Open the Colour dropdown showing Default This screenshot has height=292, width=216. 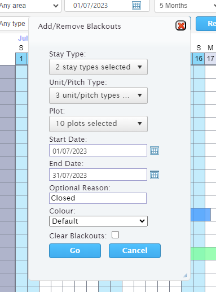tap(98, 221)
